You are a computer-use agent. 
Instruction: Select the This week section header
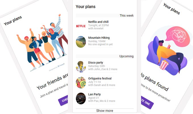[x=127, y=15]
